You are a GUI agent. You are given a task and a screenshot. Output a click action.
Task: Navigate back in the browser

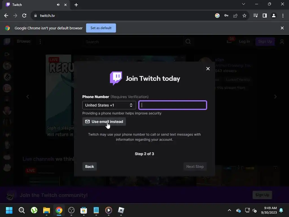[6, 16]
